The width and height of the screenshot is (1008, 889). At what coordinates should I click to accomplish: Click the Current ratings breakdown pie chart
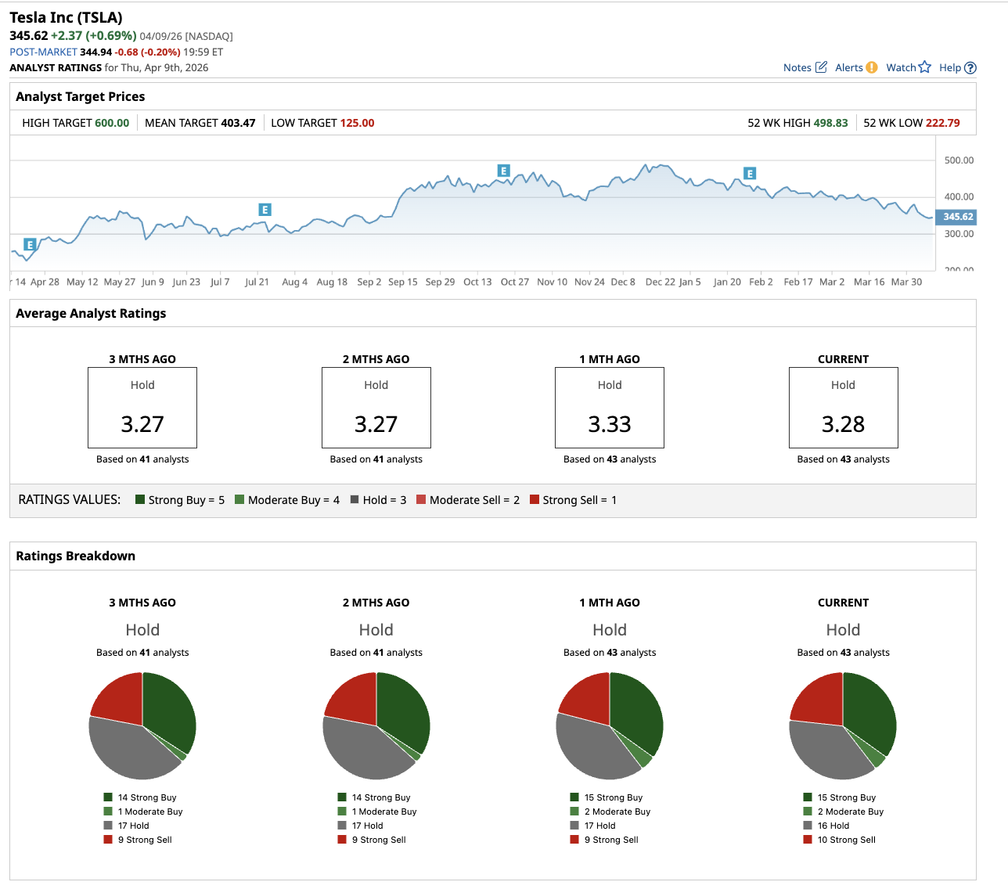(843, 725)
